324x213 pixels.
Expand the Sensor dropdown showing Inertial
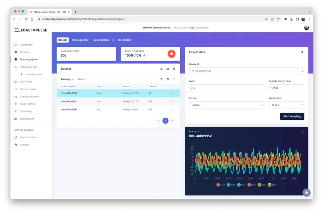click(226, 105)
